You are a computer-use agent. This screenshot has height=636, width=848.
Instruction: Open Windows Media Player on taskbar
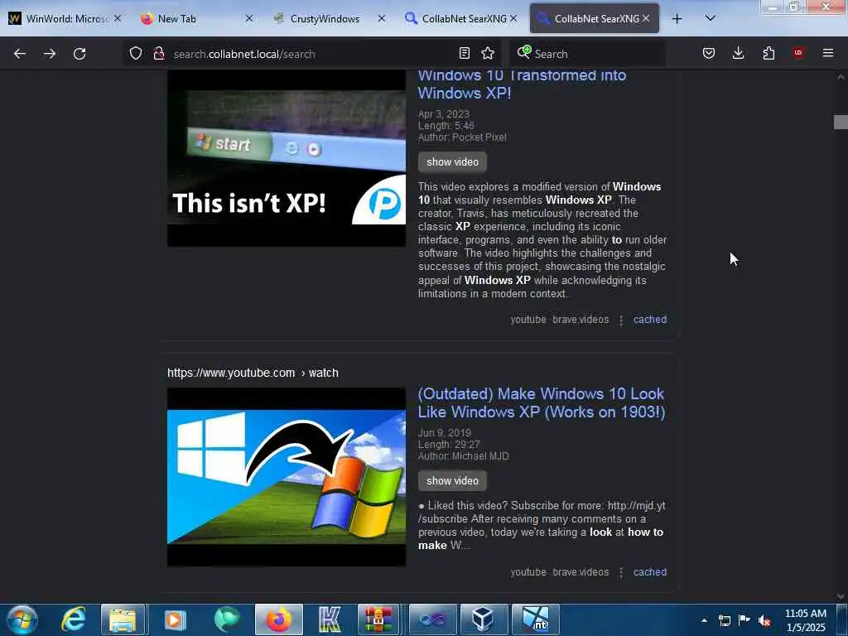click(175, 619)
